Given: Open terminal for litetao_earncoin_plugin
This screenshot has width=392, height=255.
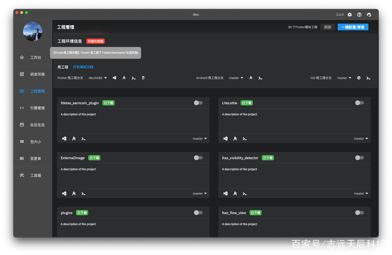Looking at the screenshot, I should pos(83,139).
